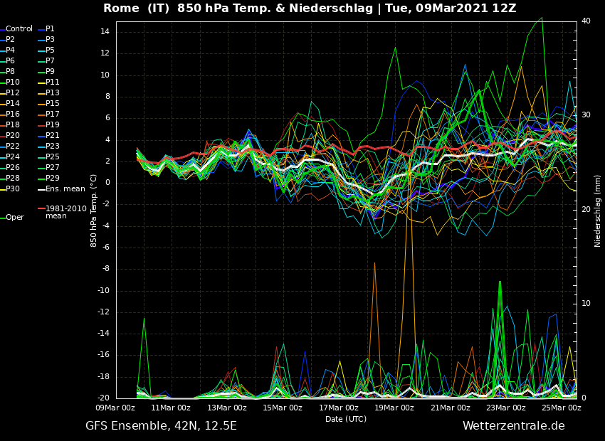Pick the 'P5' legend entry

tap(50, 50)
